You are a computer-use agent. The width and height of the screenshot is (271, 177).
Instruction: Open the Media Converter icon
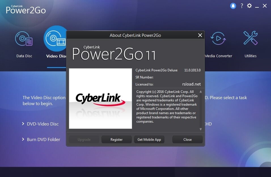point(218,38)
